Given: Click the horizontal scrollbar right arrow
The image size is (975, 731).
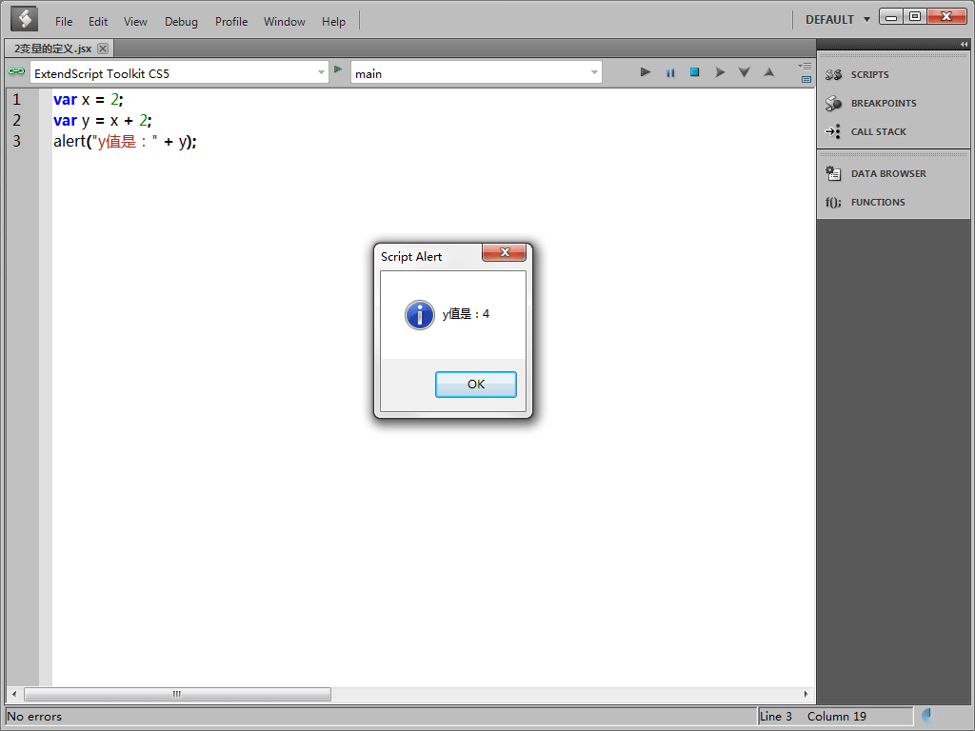Looking at the screenshot, I should click(x=806, y=694).
